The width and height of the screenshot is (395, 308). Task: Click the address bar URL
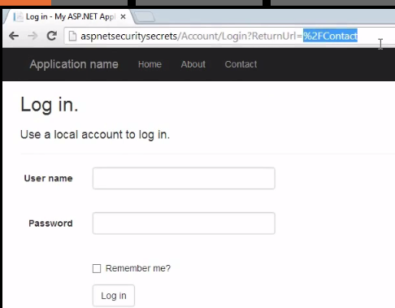coord(219,36)
